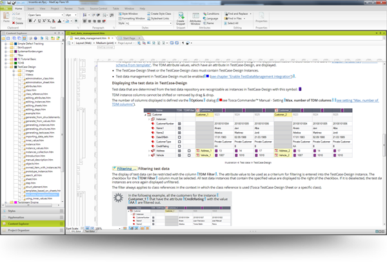
Task: Click the Cut command
Action: (x=15, y=14)
